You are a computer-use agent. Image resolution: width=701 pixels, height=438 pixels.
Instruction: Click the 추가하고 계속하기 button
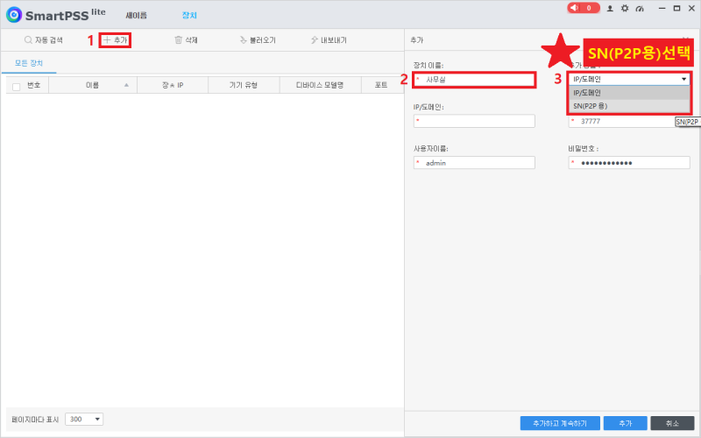(560, 423)
